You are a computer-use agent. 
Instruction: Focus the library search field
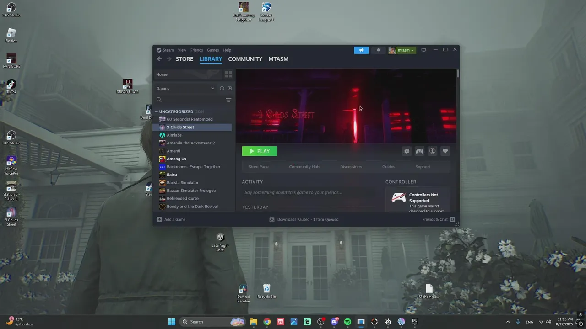click(x=190, y=100)
